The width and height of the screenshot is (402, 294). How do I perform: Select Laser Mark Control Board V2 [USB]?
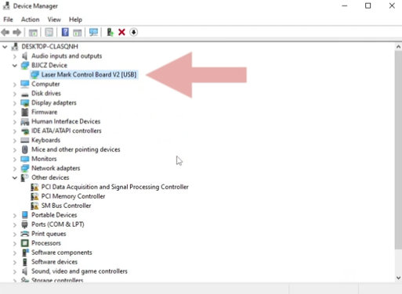click(89, 75)
